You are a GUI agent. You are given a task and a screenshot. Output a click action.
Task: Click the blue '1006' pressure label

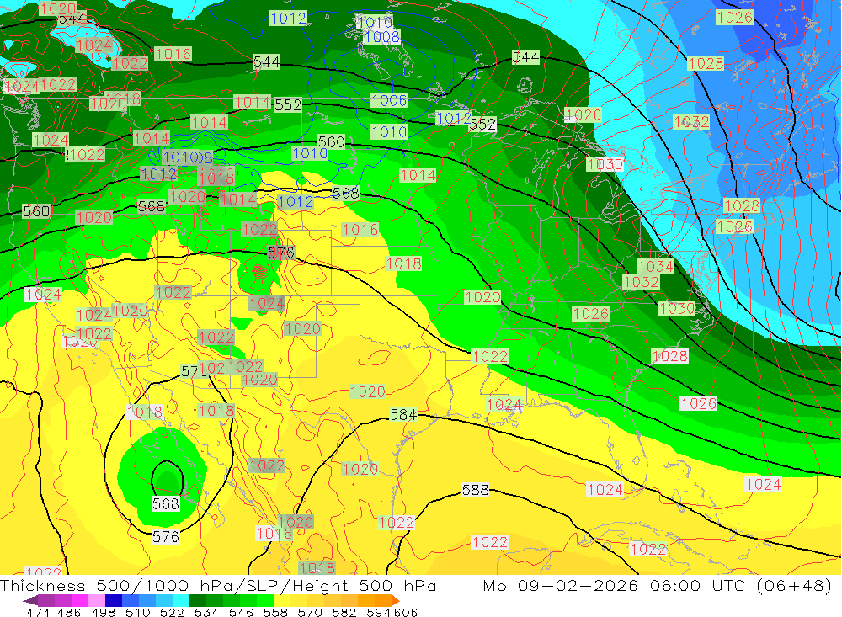click(x=389, y=100)
